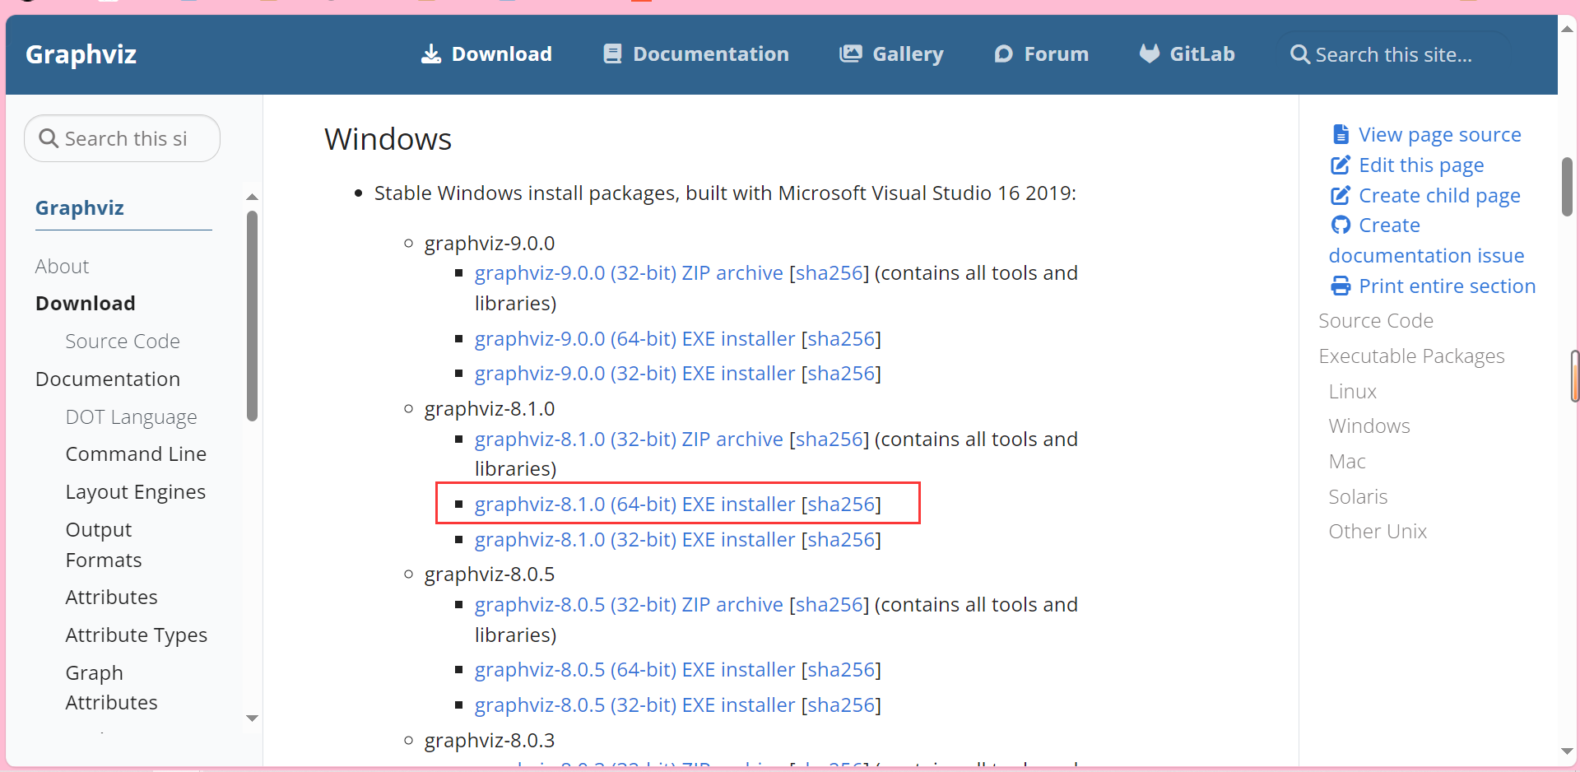The image size is (1580, 772).
Task: Click the sidebar scrollbar thumb
Action: 253,316
